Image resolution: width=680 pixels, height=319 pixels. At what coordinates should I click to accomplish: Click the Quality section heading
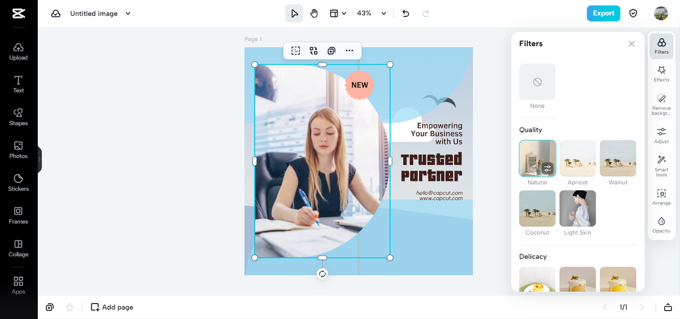coord(531,130)
